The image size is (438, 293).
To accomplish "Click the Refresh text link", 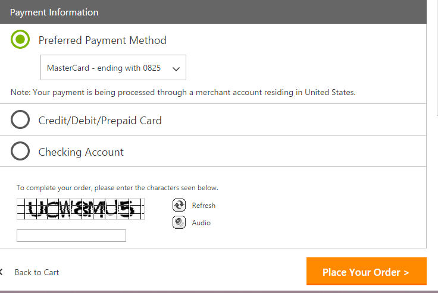I will click(x=204, y=206).
